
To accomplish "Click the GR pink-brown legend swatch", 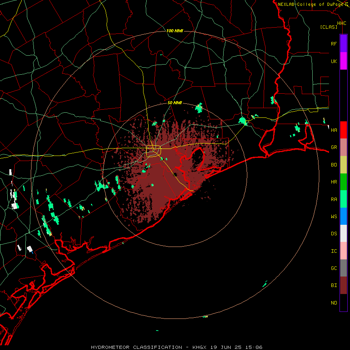I will click(x=343, y=147).
